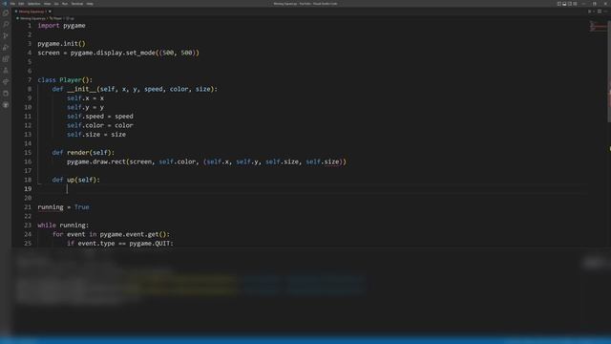Click on 'self.color = color' line
This screenshot has width=611, height=344.
pos(99,125)
